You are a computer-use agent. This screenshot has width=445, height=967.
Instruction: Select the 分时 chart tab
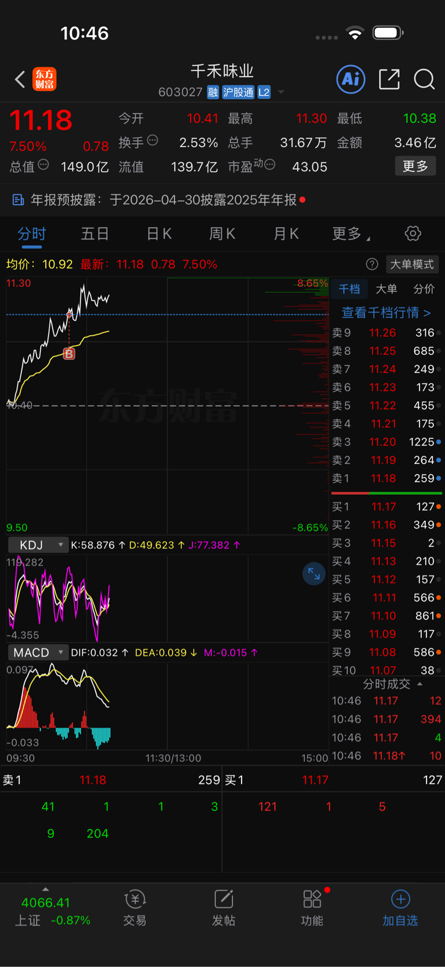pyautogui.click(x=31, y=234)
